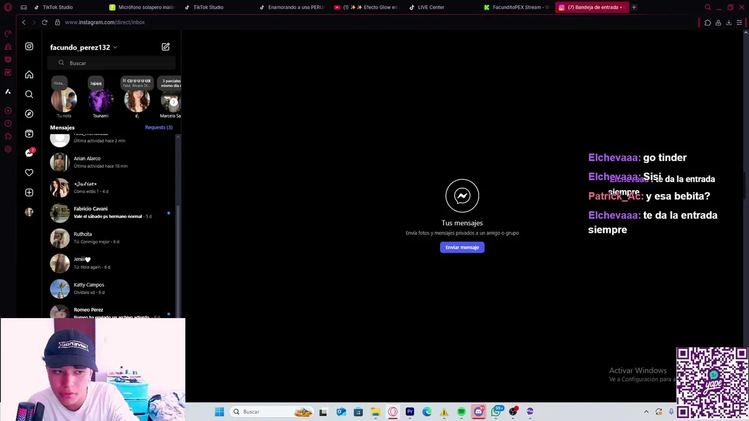Click Enviar mensaje button

(462, 247)
